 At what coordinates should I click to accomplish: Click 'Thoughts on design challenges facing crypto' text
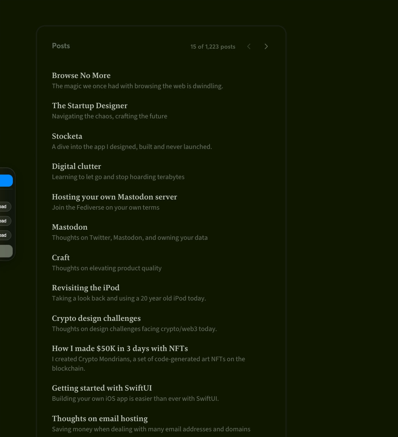[134, 329]
